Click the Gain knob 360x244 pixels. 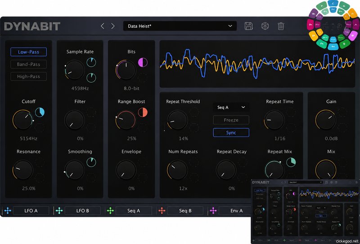325,120
